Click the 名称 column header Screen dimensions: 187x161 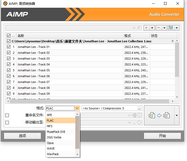[x=70, y=36]
